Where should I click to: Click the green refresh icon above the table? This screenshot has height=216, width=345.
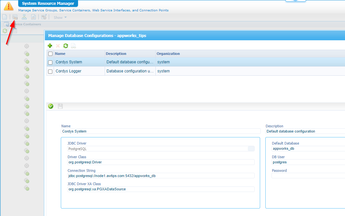pyautogui.click(x=66, y=46)
